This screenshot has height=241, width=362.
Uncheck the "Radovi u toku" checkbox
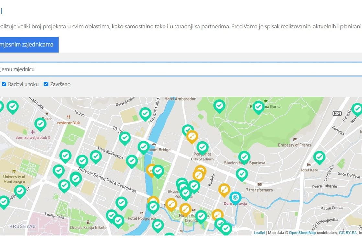tap(4, 84)
